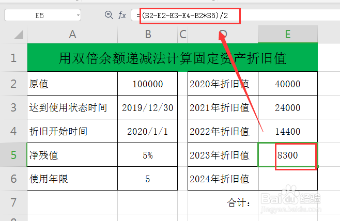Screen dimensions: 340x221
Task: Click the Name Box showing E5
Action: pyautogui.click(x=42, y=15)
